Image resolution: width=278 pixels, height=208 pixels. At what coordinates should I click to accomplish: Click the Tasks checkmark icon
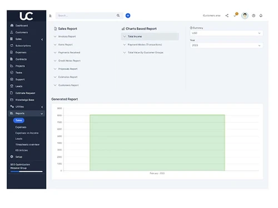[12, 73]
